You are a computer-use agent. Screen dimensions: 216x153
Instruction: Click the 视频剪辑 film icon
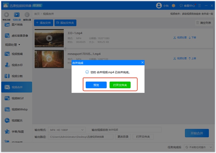(x=7, y=54)
